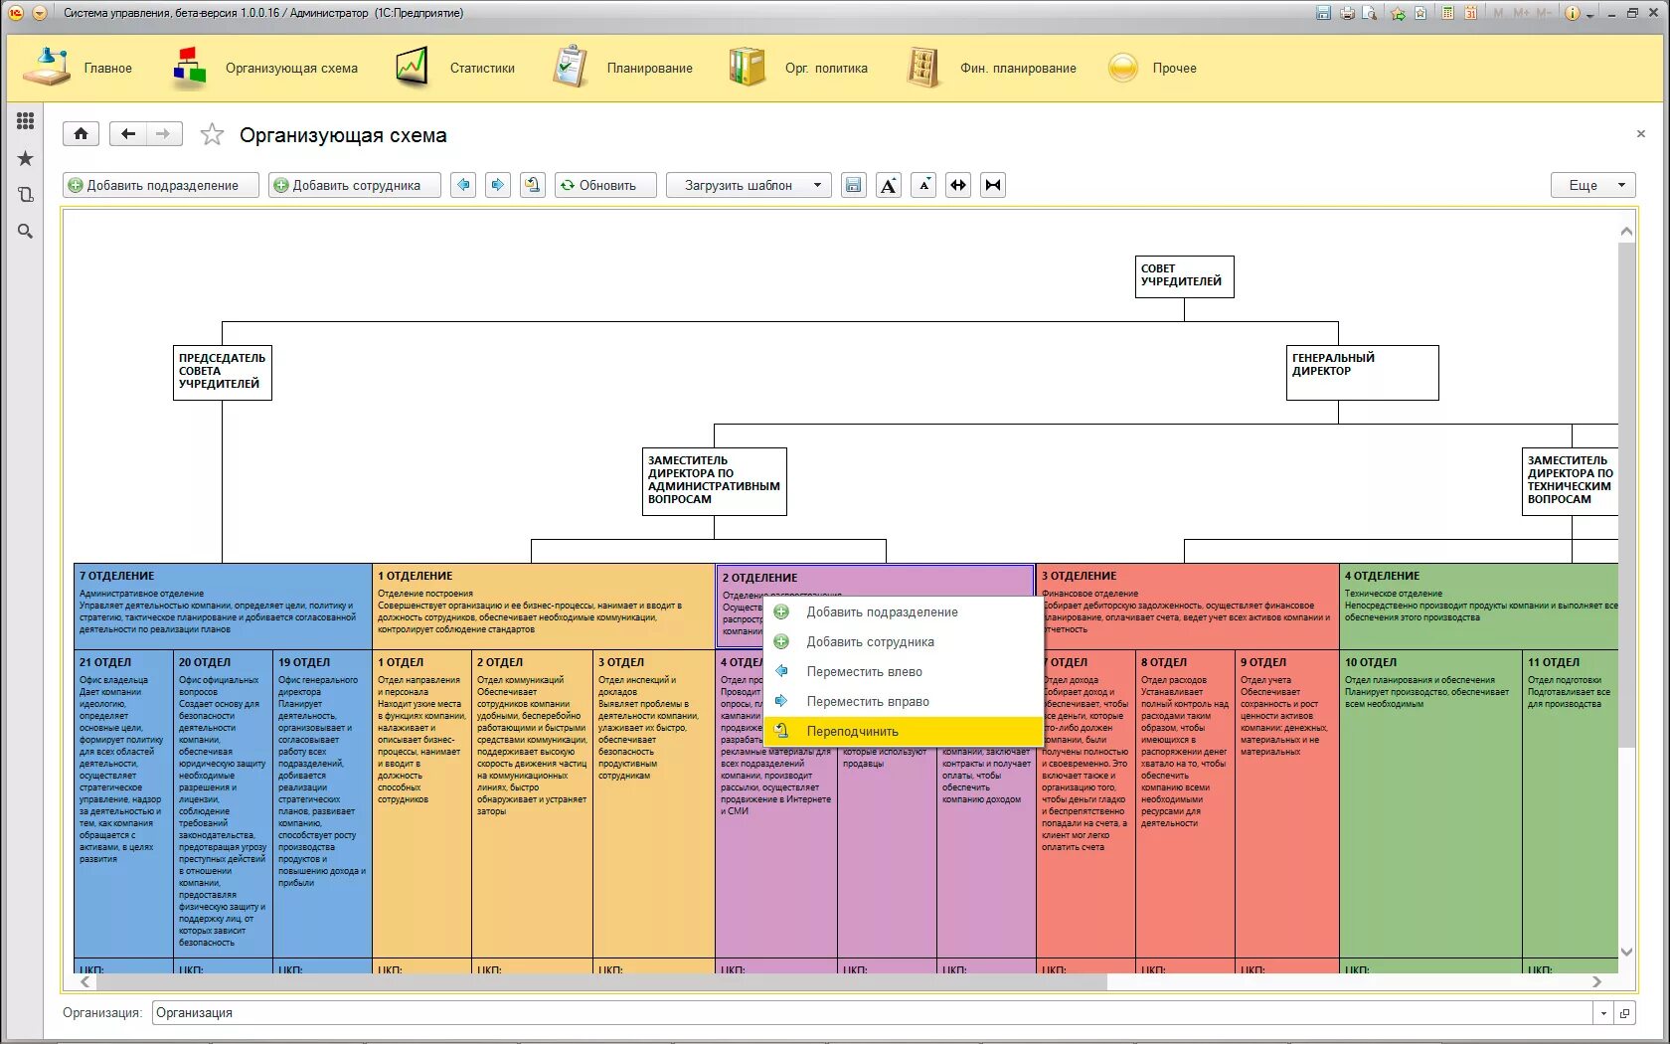Click the Обновить button
This screenshot has width=1670, height=1044.
click(x=605, y=185)
